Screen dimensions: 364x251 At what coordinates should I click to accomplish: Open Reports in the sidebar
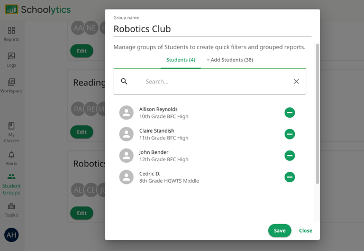pos(11,34)
